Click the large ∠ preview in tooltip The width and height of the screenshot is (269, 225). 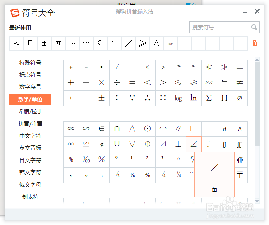214,168
